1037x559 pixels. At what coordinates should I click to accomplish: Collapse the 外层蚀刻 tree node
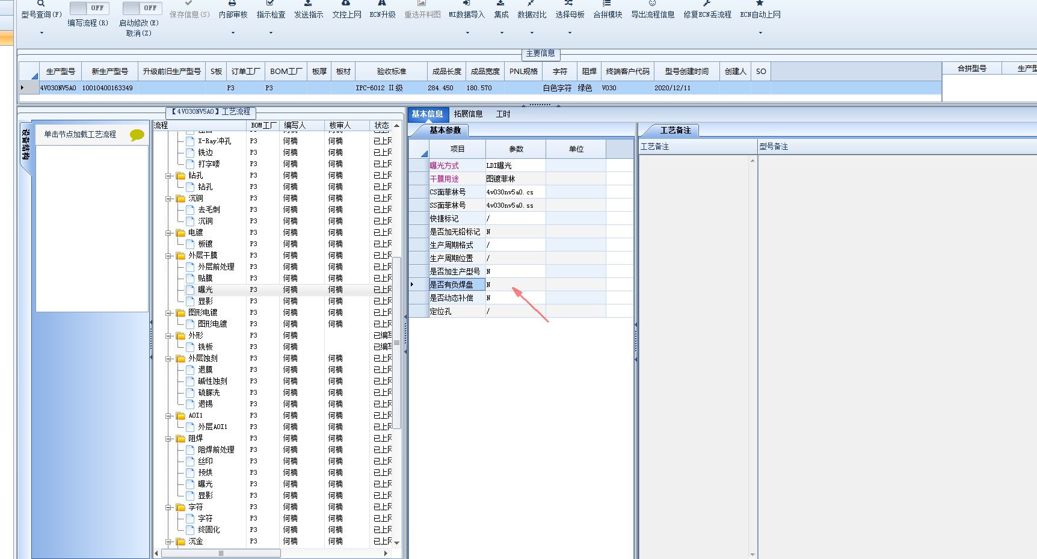[x=168, y=359]
